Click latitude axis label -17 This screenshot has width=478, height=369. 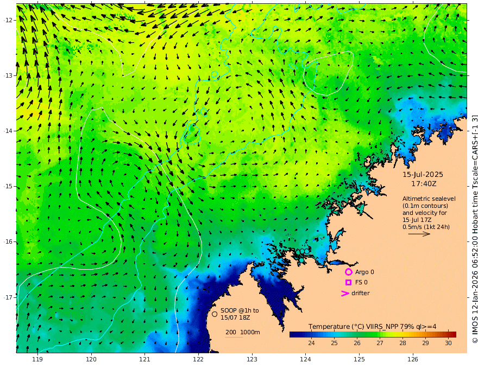[x=9, y=297]
